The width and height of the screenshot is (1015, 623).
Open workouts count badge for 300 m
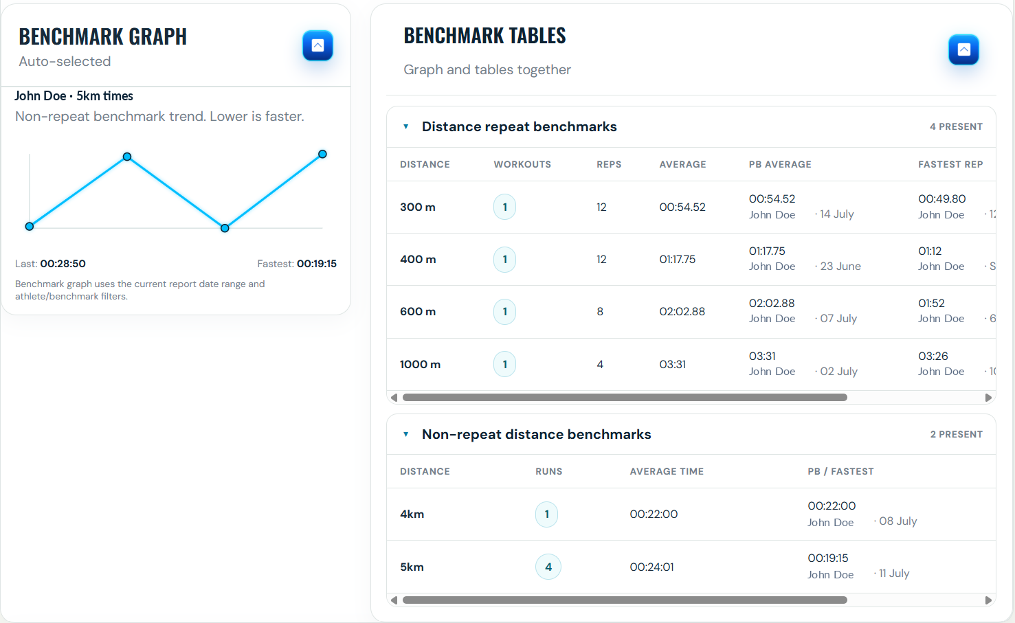505,207
